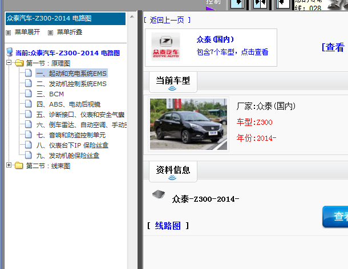Viewport: 348px width, 269px height.
Task: Click the third arrow toolbar button at top
Action: pyautogui.click(x=283, y=4)
